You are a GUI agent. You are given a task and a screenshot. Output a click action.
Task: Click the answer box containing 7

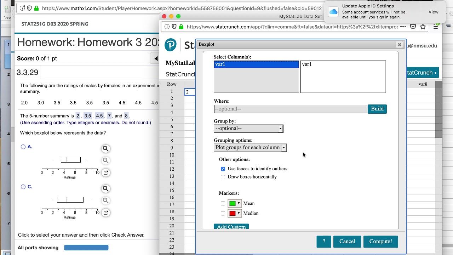pyautogui.click(x=109, y=116)
